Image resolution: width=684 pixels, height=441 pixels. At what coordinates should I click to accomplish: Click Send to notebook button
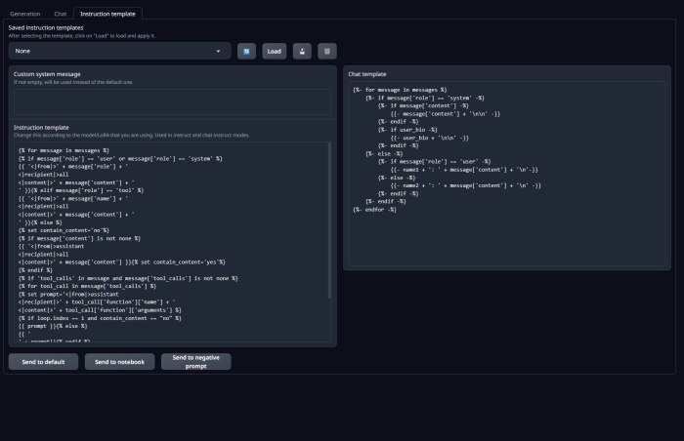(x=119, y=362)
